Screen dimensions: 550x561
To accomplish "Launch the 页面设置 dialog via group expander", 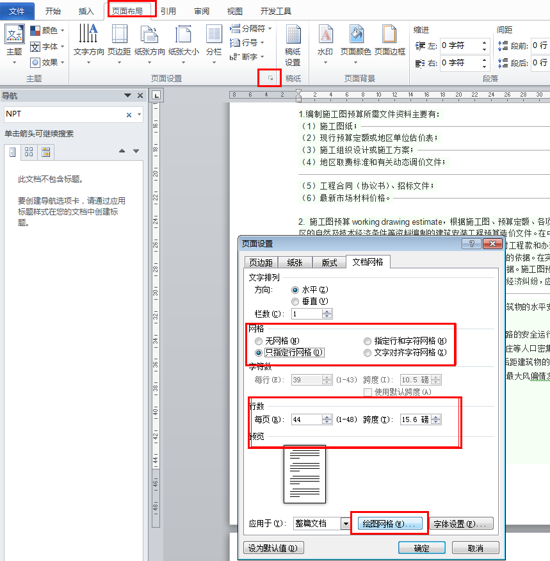I will tap(270, 78).
